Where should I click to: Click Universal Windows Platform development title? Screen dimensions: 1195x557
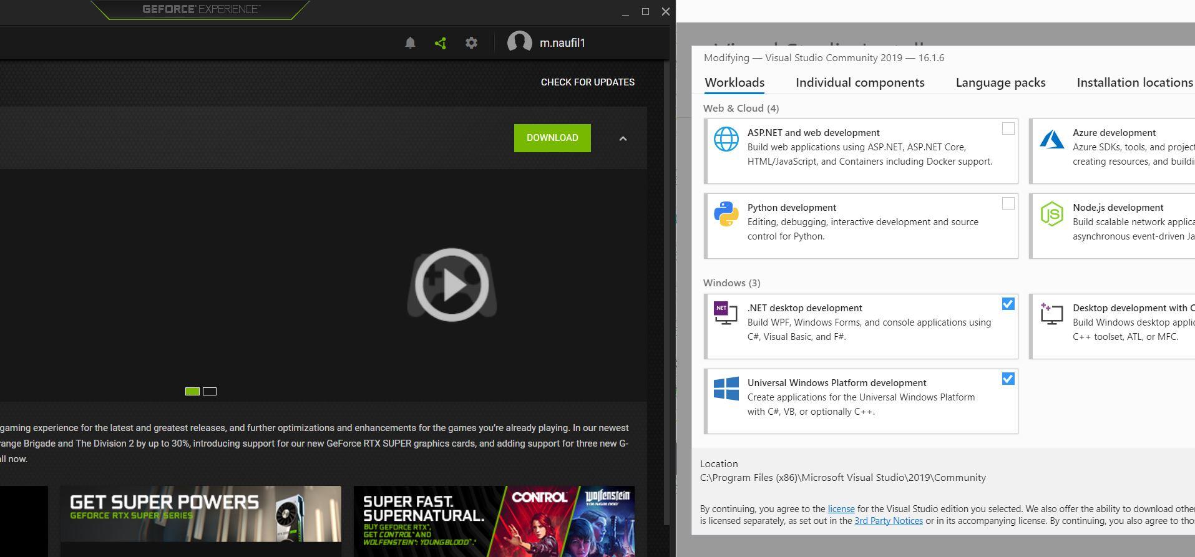[837, 383]
